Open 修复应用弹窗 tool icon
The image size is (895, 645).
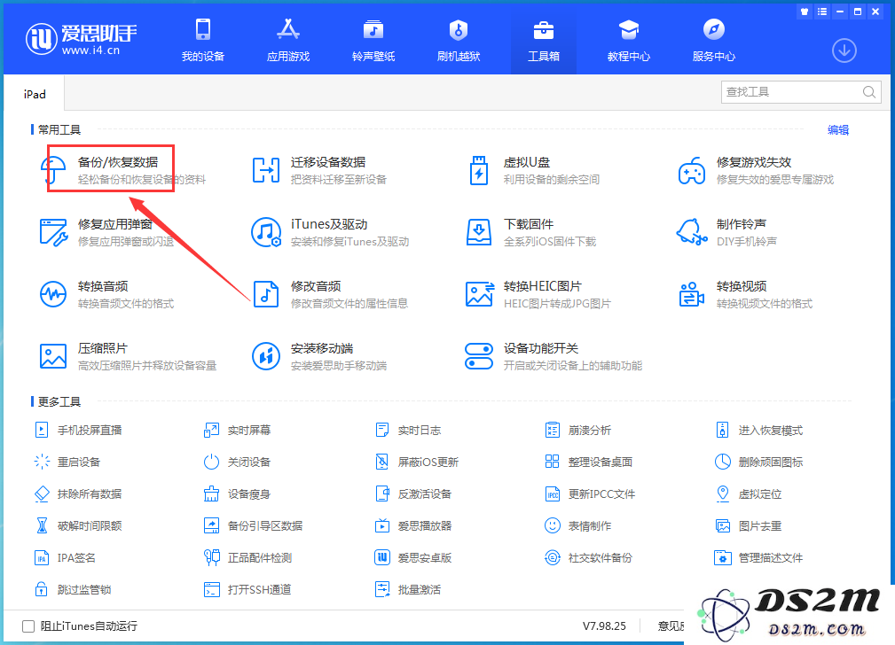pos(53,232)
